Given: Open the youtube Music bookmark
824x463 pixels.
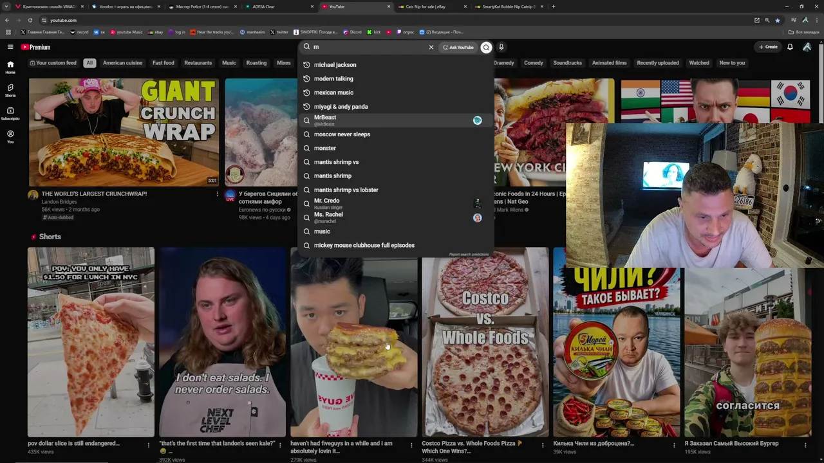Looking at the screenshot, I should [126, 32].
